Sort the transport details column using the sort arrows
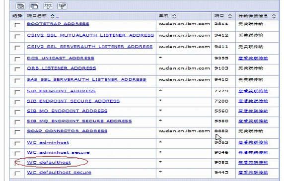Image resolution: width=284 pixels, height=181 pixels. (x=274, y=16)
